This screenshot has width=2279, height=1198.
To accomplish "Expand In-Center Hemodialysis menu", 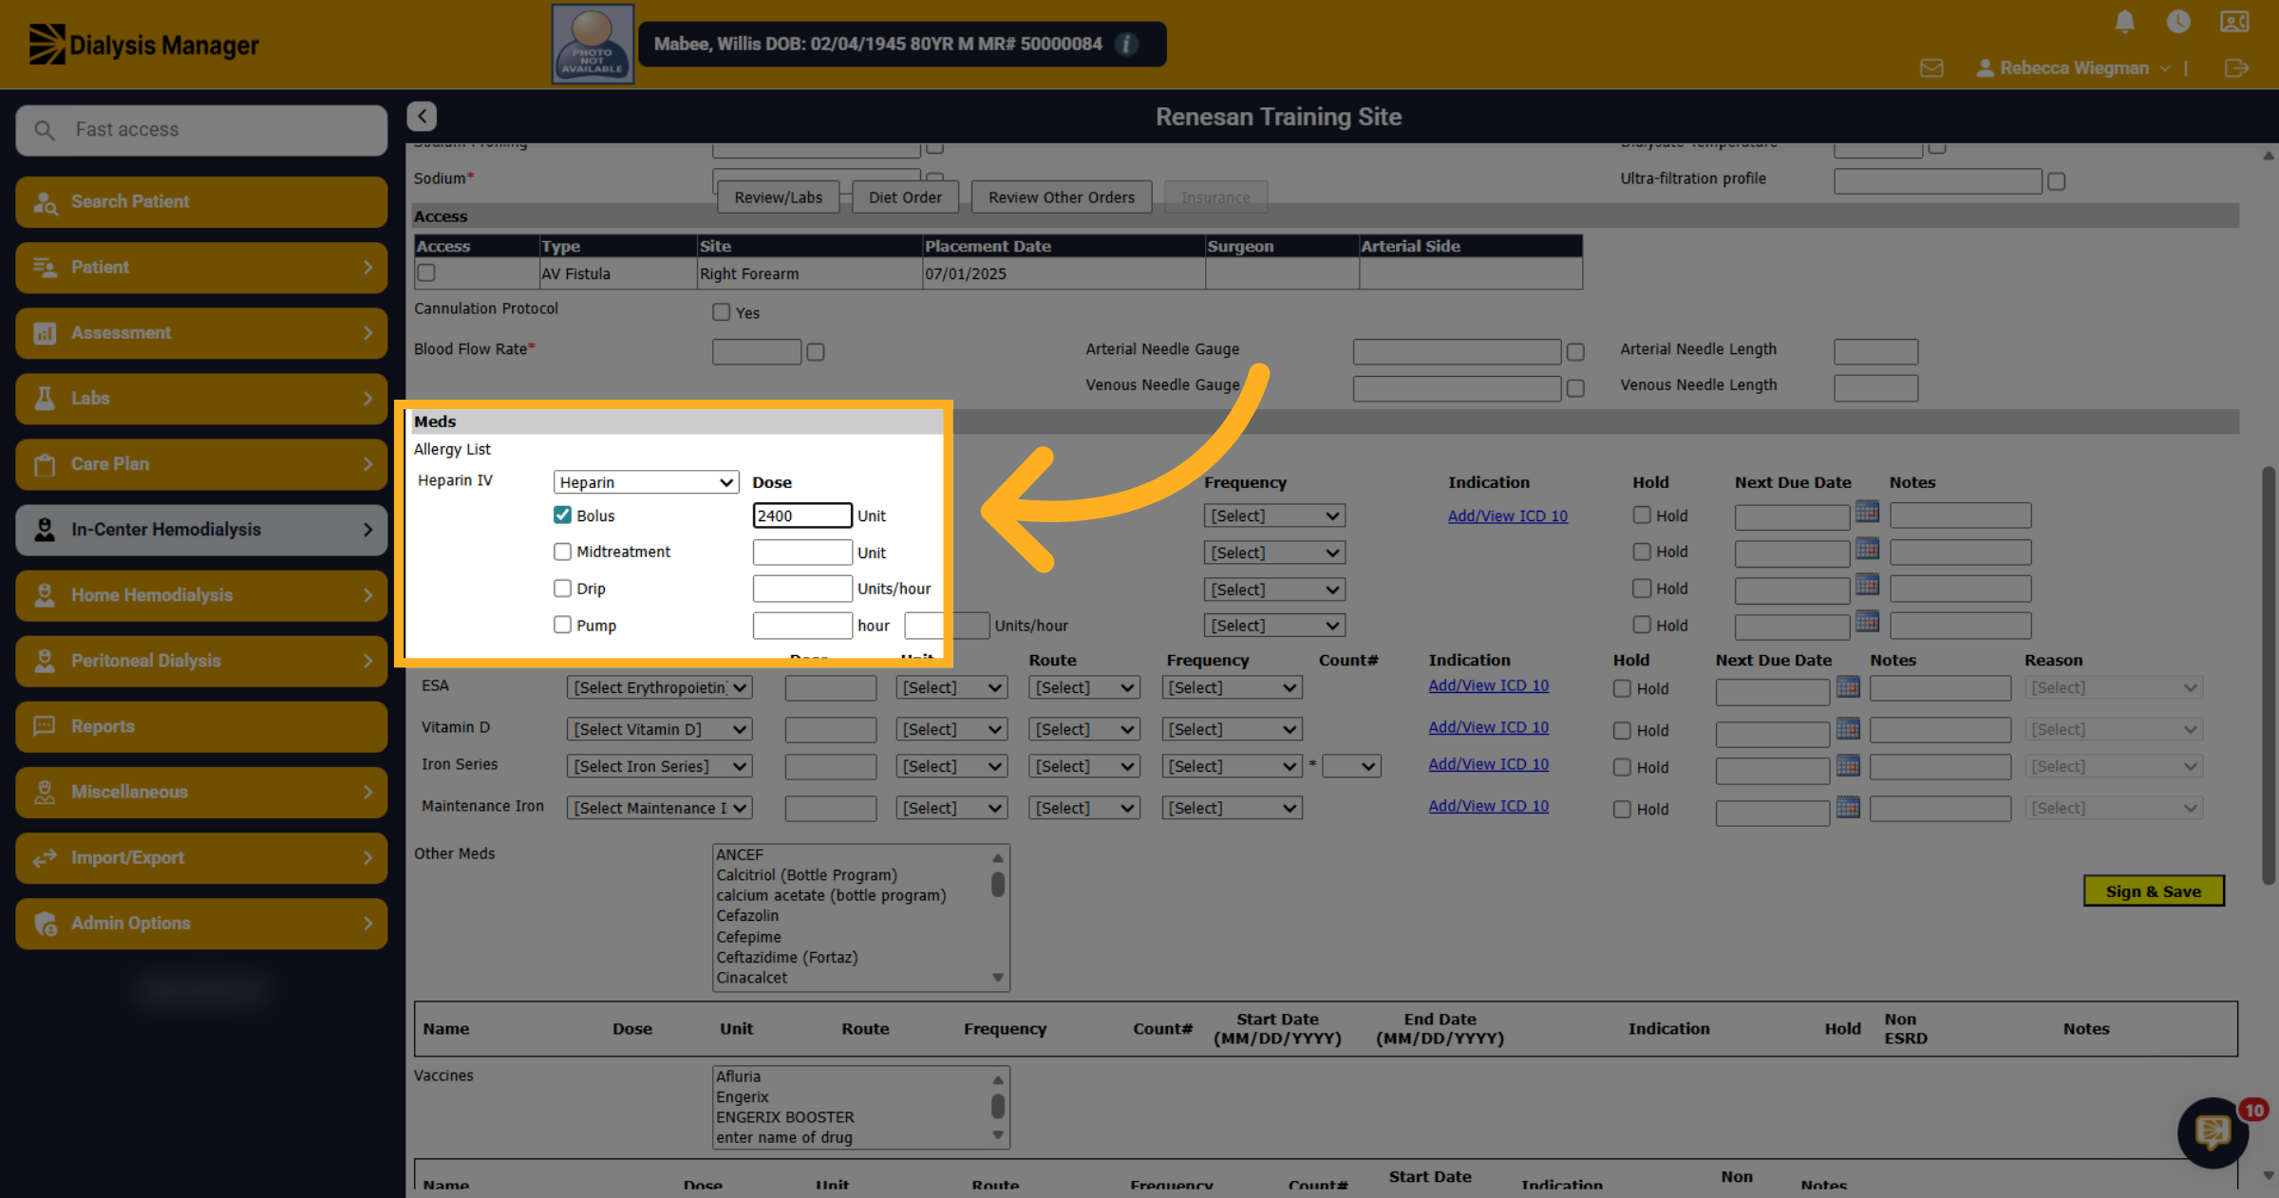I will point(201,530).
